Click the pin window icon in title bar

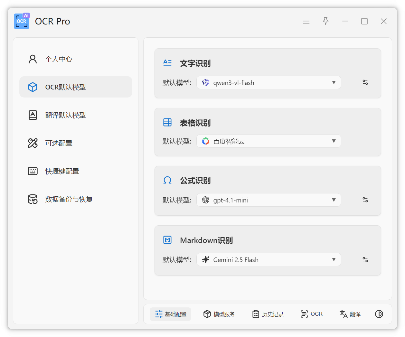click(x=325, y=21)
